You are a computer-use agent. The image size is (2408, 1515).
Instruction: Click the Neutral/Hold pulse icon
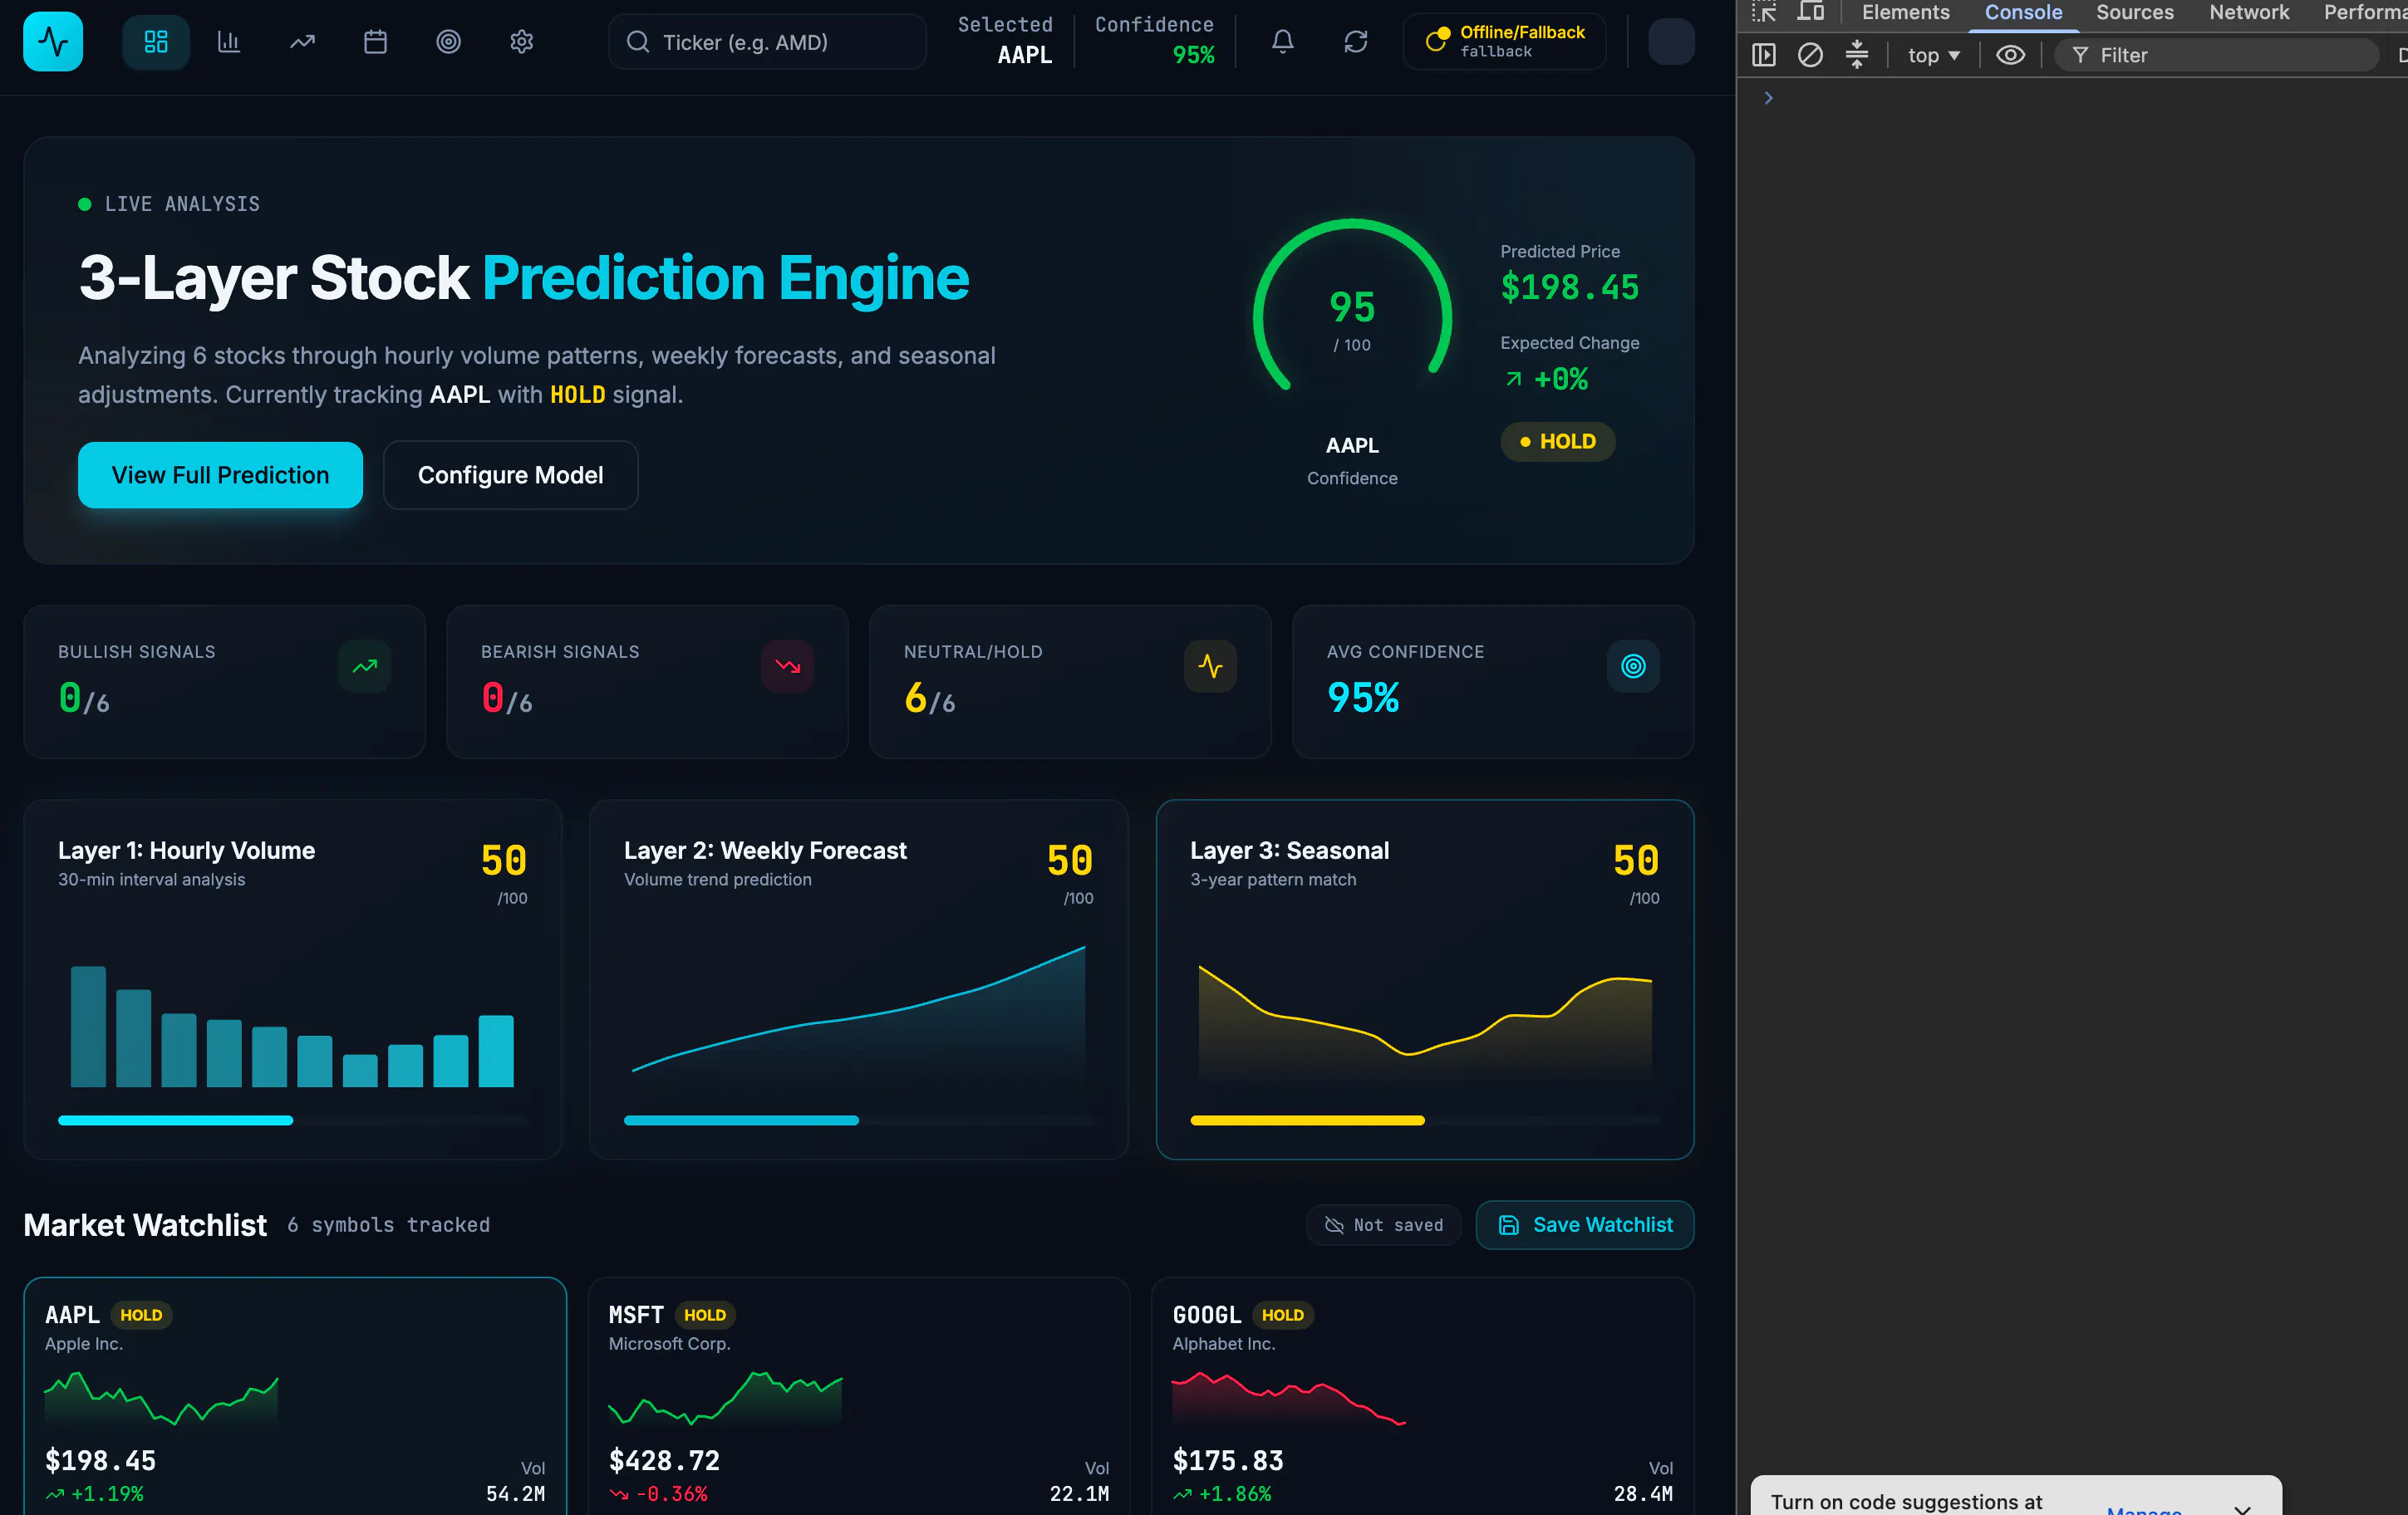(x=1211, y=665)
